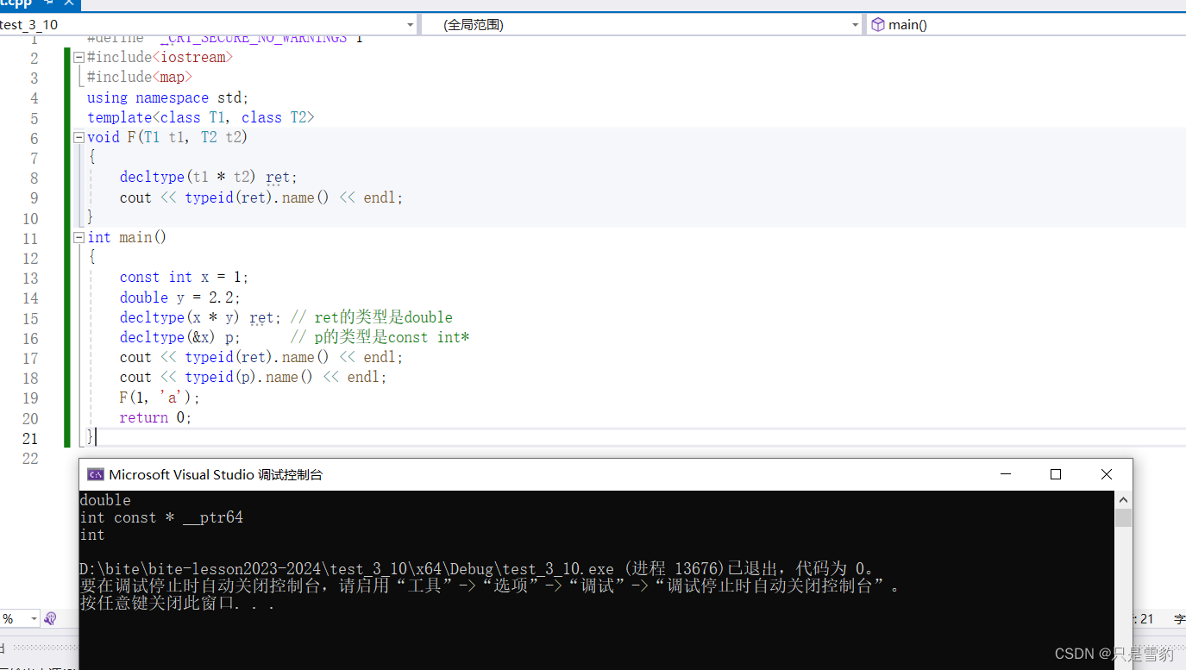Minimize the debug console window
The width and height of the screenshot is (1186, 670).
(x=1004, y=474)
